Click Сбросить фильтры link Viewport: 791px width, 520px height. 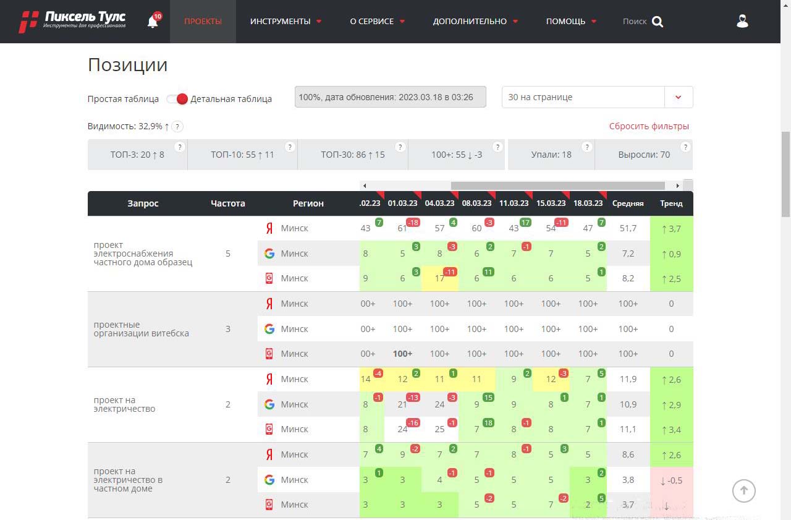pyautogui.click(x=649, y=127)
